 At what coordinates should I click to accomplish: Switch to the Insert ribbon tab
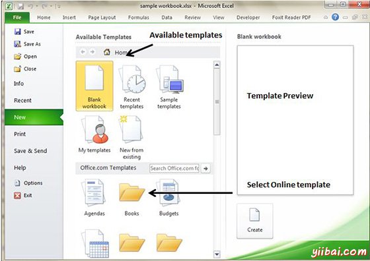(69, 17)
